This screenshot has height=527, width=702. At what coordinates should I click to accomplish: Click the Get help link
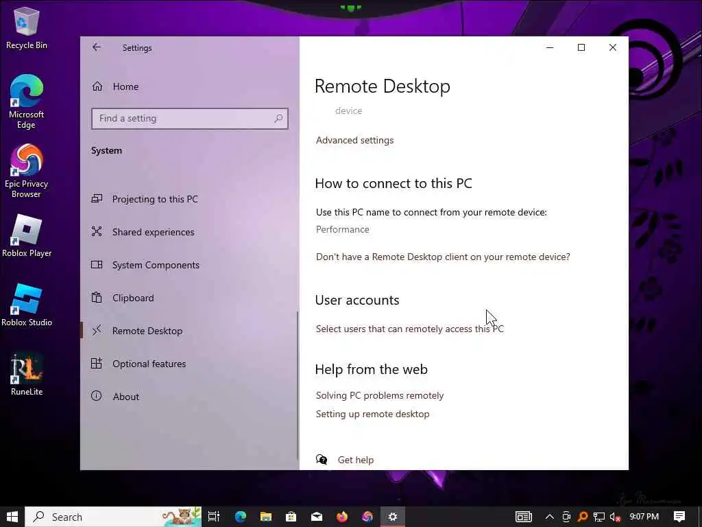coord(356,460)
